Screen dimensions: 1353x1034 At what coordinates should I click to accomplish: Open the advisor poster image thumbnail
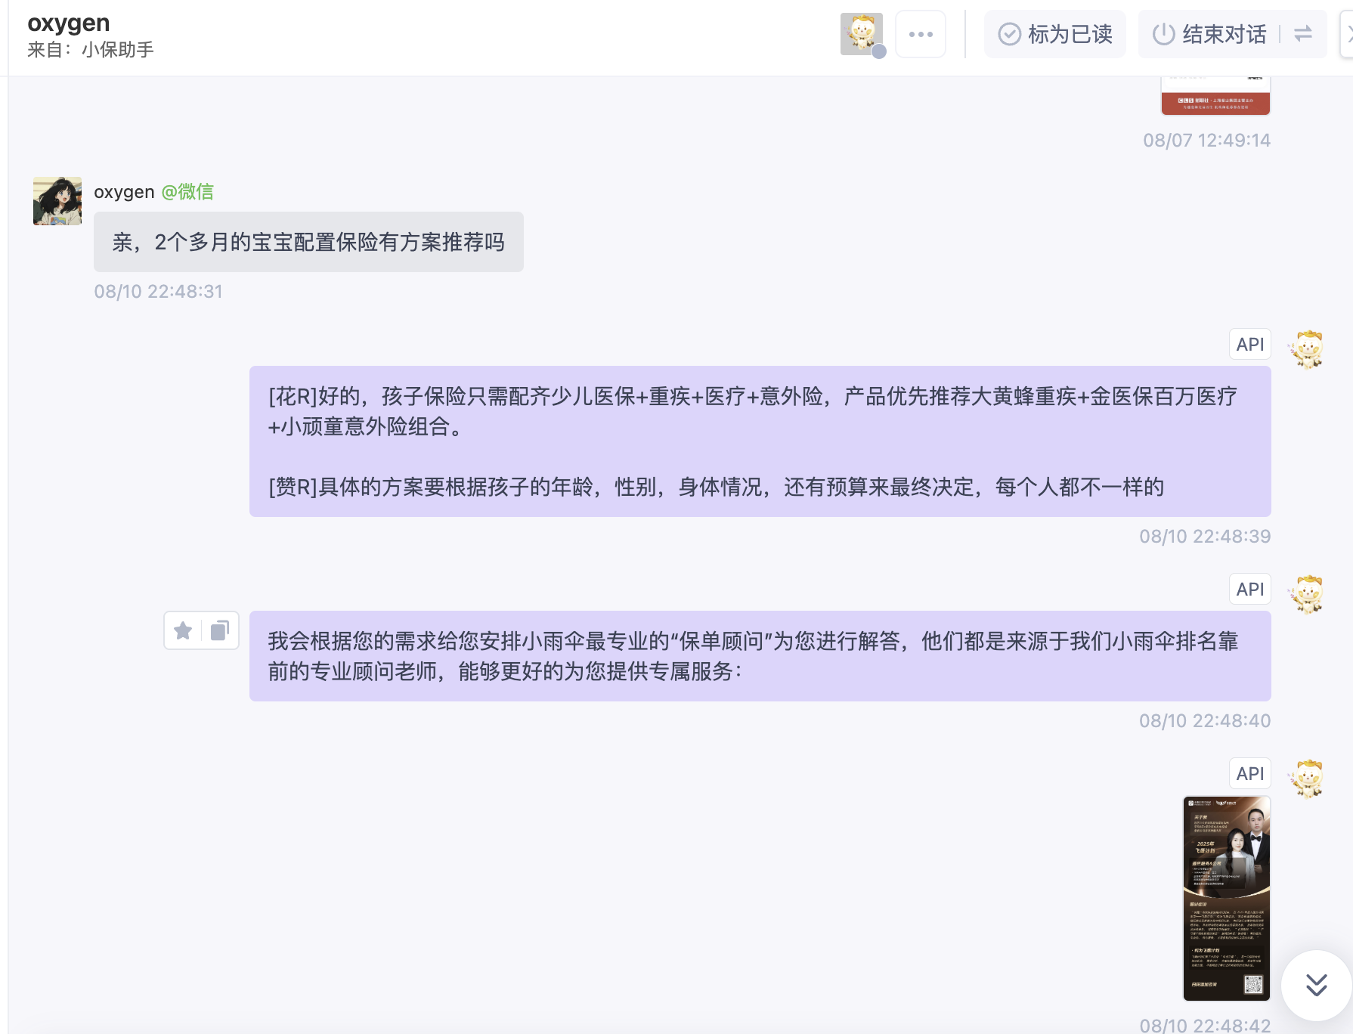click(1226, 898)
